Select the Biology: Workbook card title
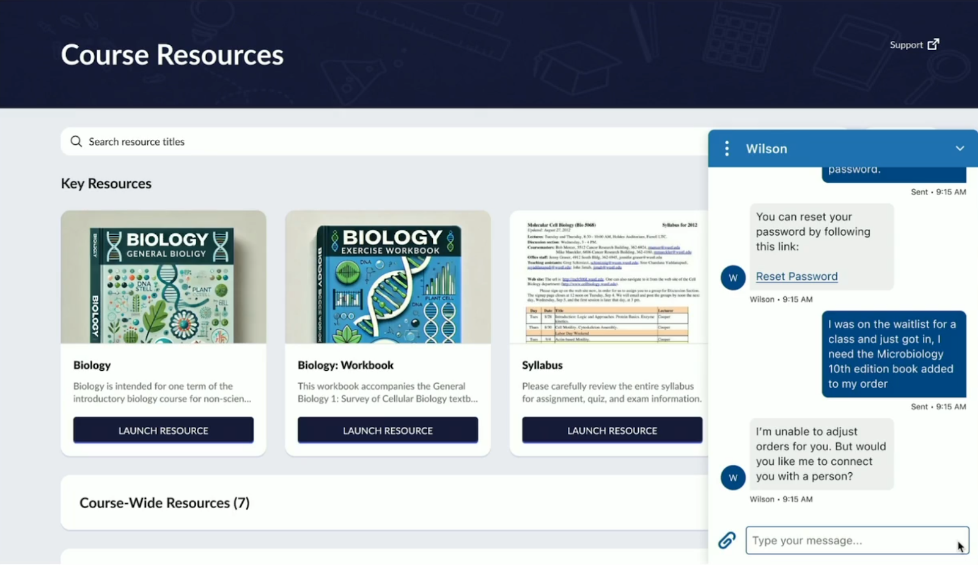The height and width of the screenshot is (565, 978). click(345, 365)
